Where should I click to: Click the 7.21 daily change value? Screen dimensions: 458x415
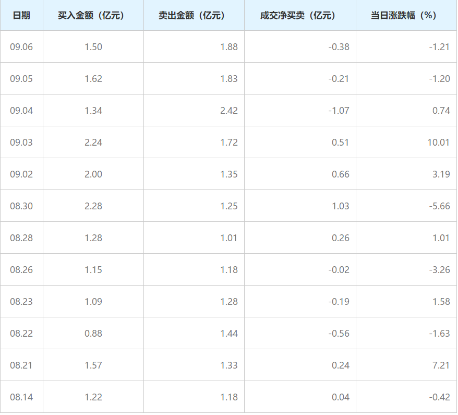tap(441, 365)
